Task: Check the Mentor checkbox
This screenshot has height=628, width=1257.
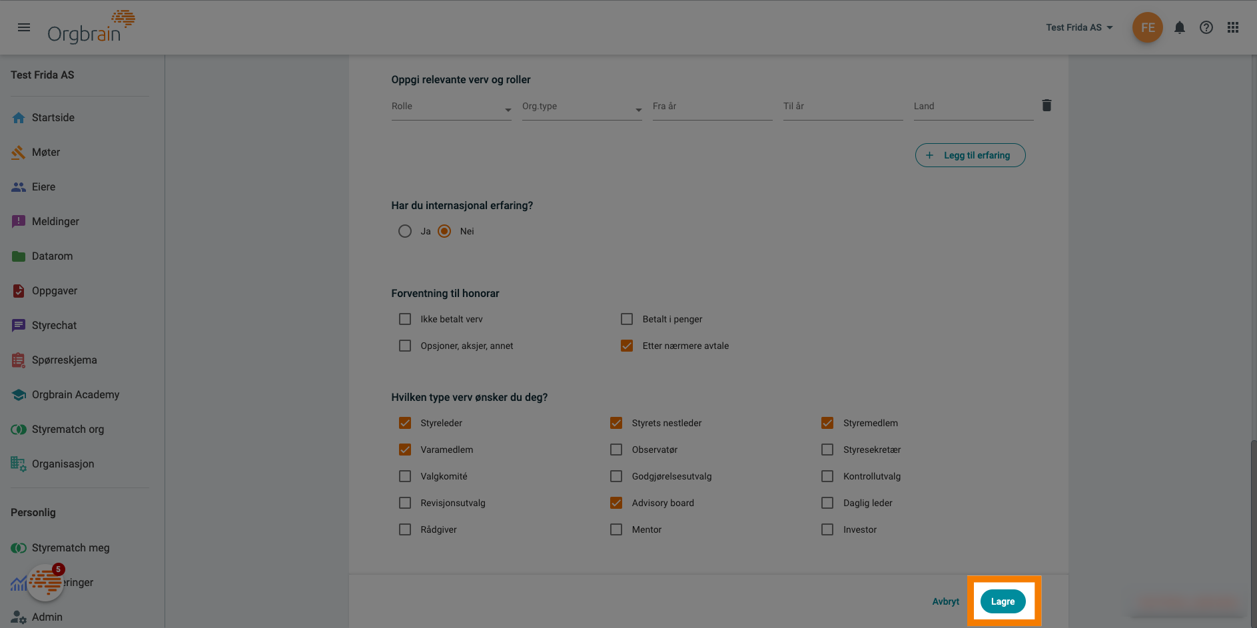Action: (x=616, y=529)
